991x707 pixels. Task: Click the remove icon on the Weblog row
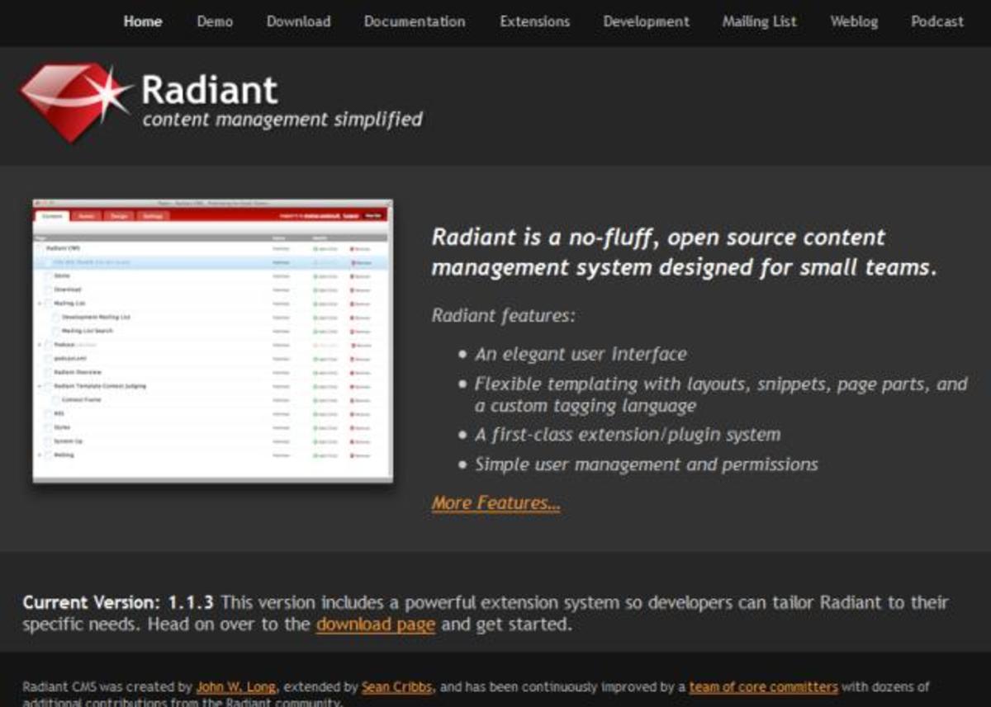click(x=356, y=455)
